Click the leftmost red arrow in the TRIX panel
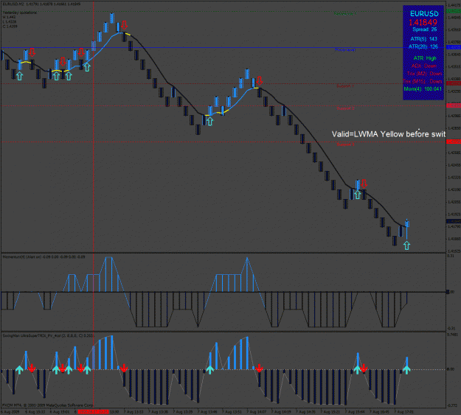This screenshot has height=415, width=461. coord(32,368)
